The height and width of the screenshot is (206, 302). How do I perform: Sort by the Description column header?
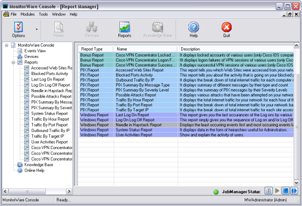pos(236,49)
